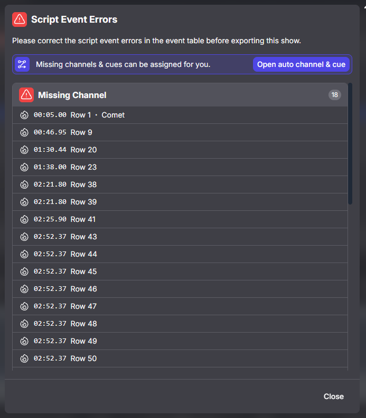
Task: Click the timestamp 00:46.95
Action: pos(50,132)
